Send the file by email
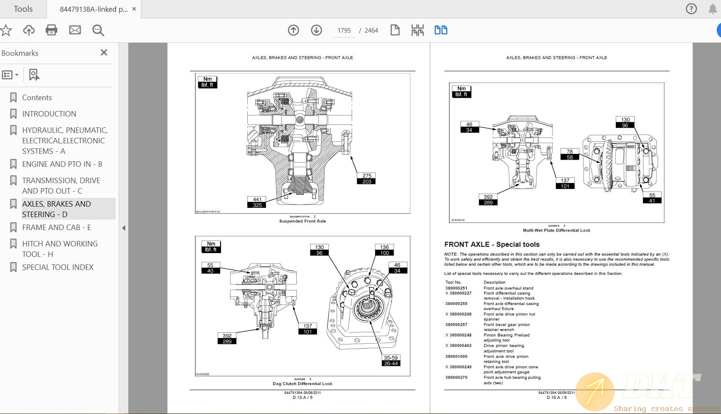Screen dimensions: 721x414 point(75,30)
